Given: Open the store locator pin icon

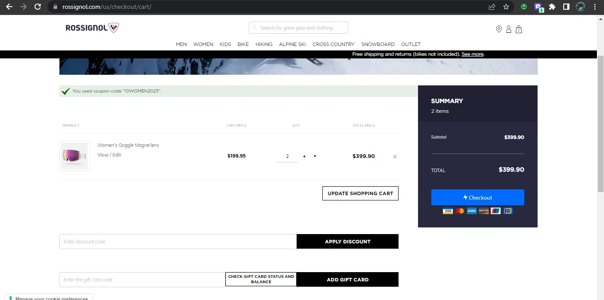Looking at the screenshot, I should 499,29.
